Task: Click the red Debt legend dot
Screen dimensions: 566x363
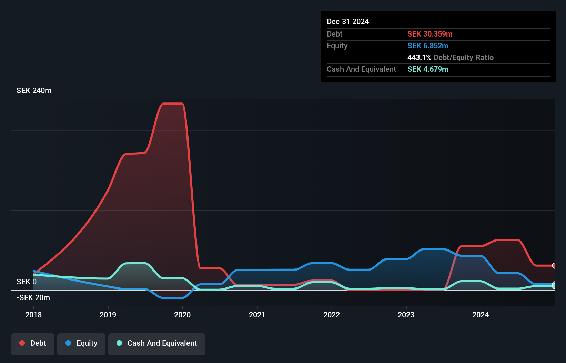Action: tap(22, 343)
